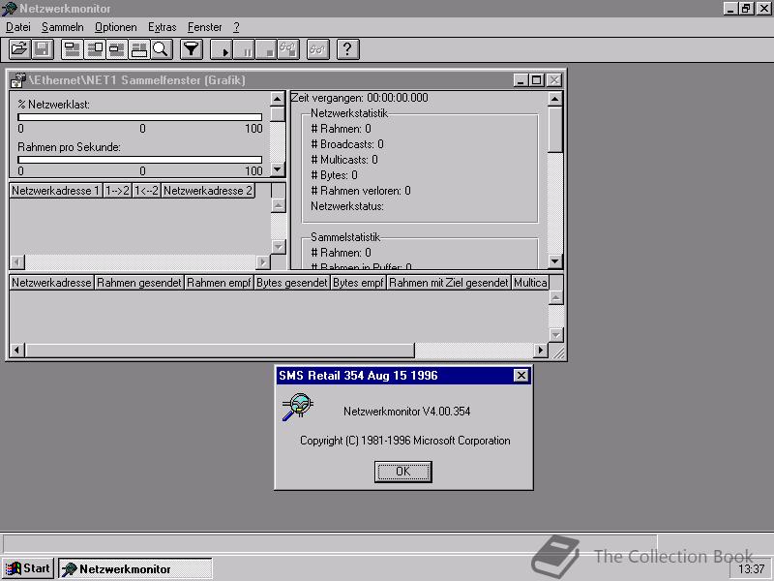Start capture with the play icon

pos(222,49)
